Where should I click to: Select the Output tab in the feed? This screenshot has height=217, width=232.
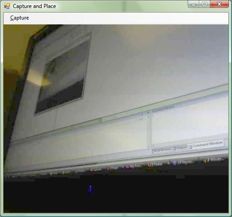(x=180, y=148)
